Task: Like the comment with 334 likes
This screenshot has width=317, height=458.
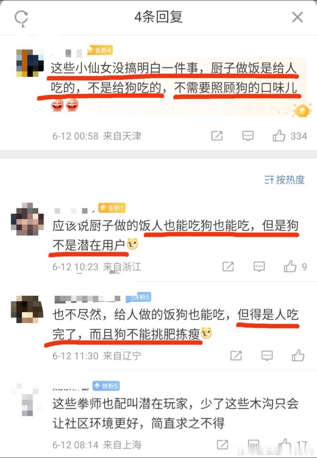Action: coord(279,136)
